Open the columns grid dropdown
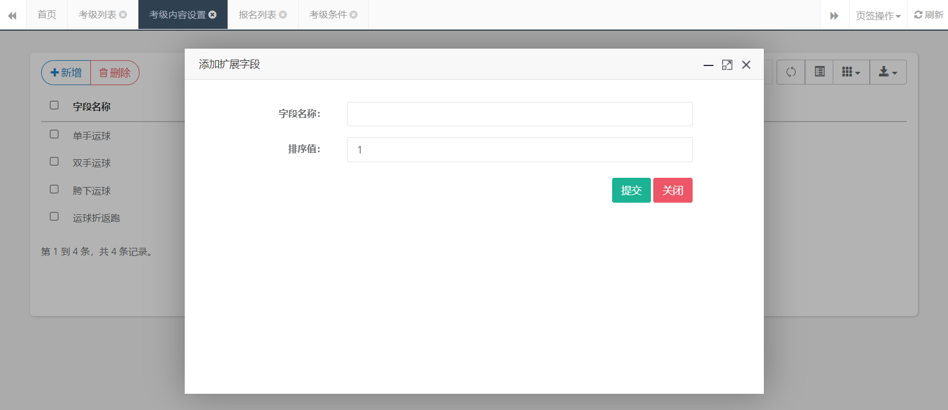Image resolution: width=948 pixels, height=410 pixels. coord(851,72)
